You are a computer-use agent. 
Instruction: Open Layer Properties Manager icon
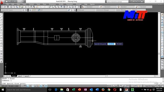pos(30,10)
